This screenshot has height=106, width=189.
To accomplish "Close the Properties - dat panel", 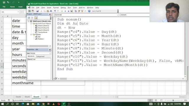I will point(50,50).
